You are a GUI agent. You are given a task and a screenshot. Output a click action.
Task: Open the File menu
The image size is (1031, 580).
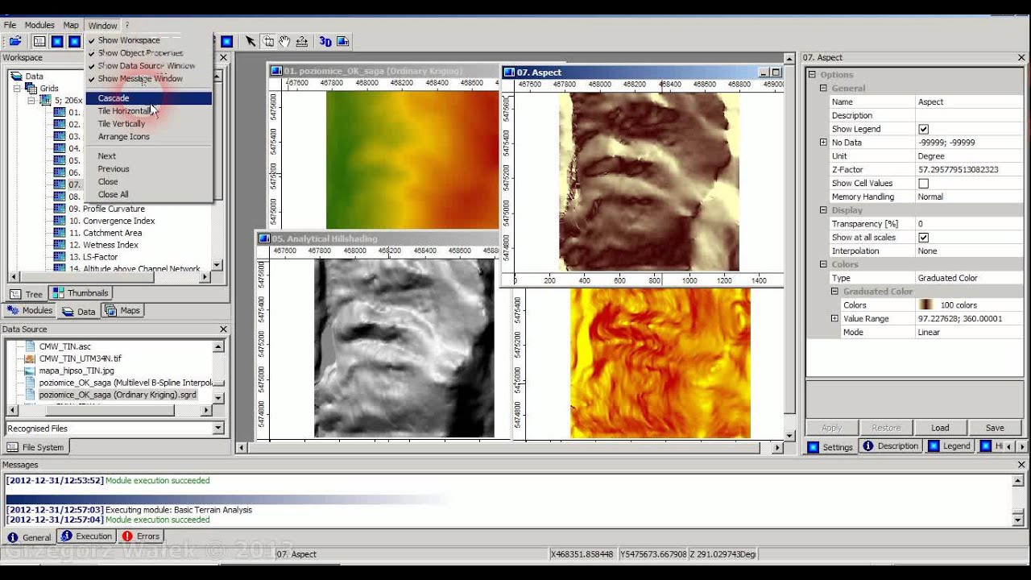click(10, 26)
